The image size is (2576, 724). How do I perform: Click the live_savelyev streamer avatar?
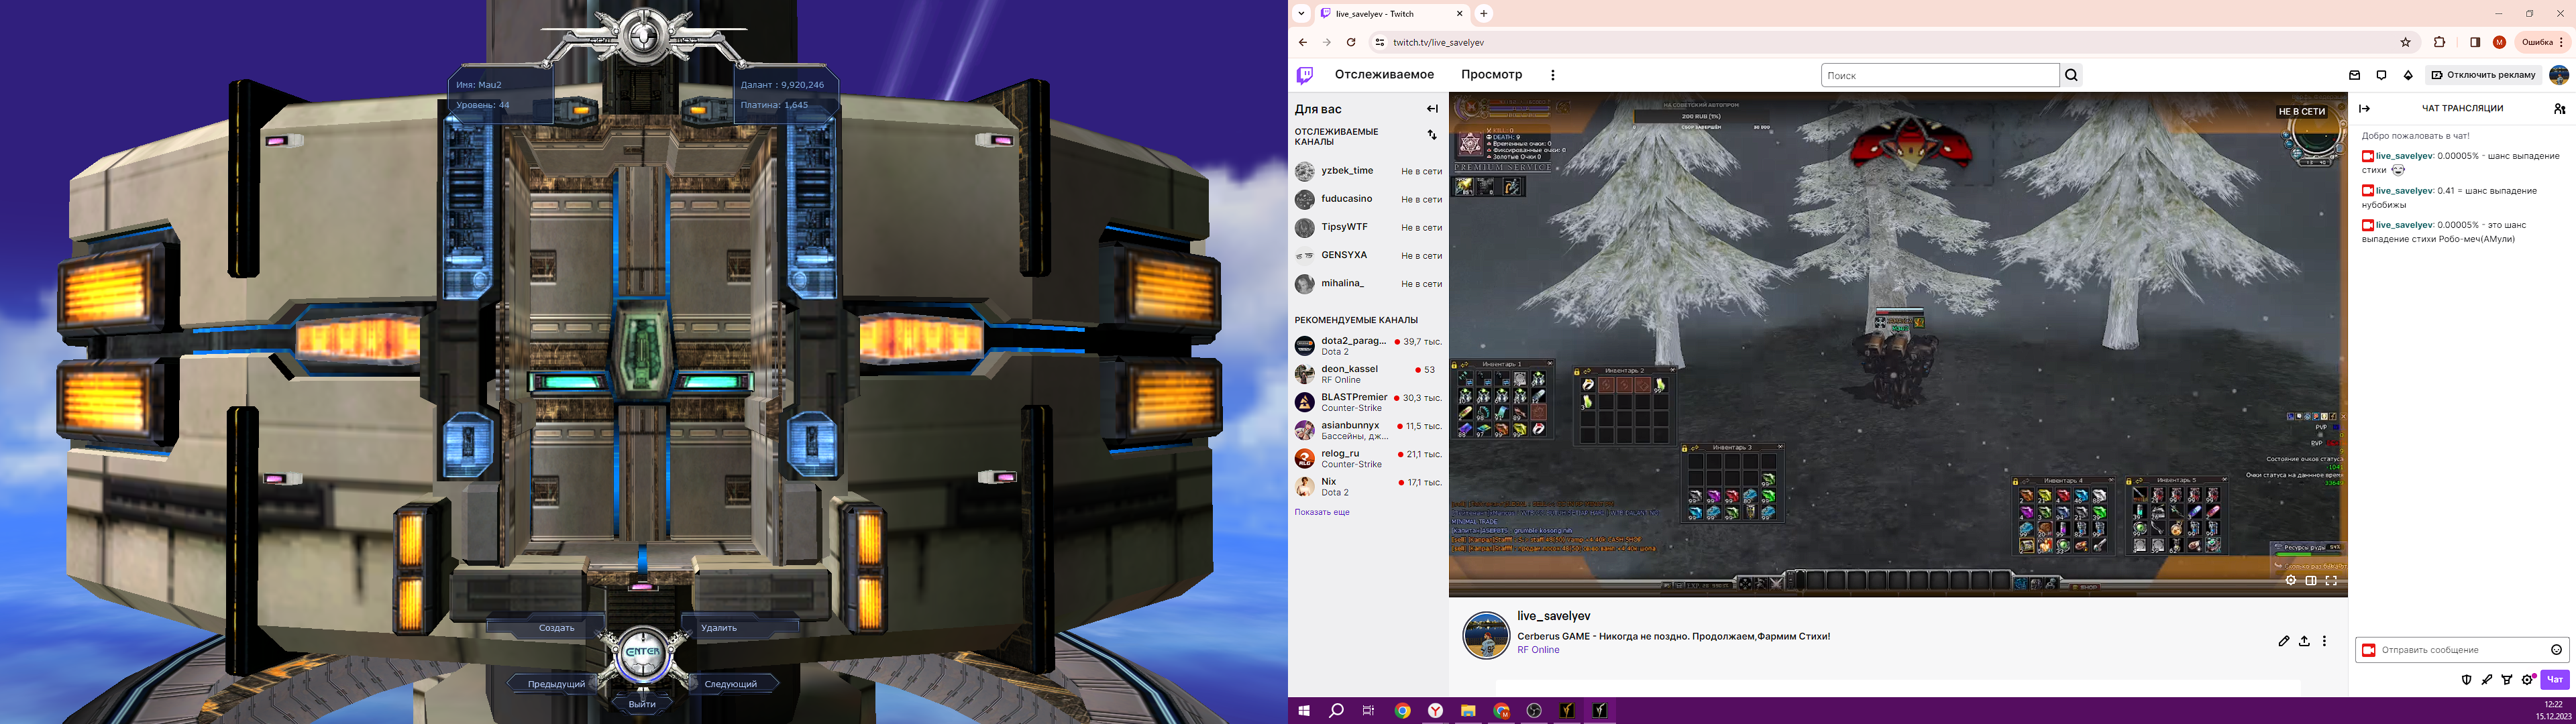tap(1486, 635)
